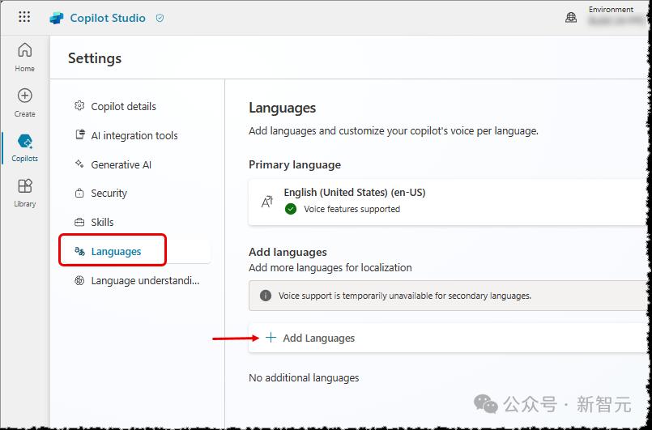Click the info icon in voice notice
The width and height of the screenshot is (652, 430).
point(265,296)
